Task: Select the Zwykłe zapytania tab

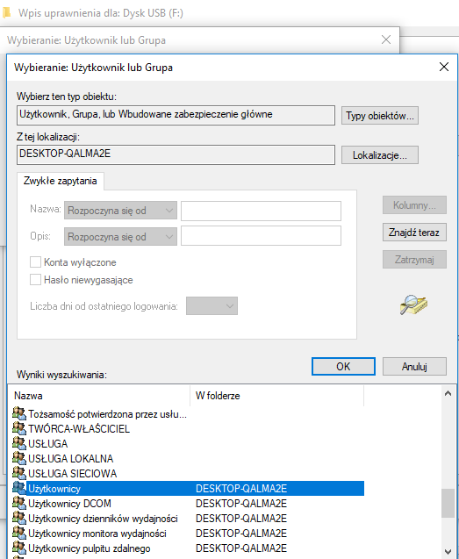Action: point(61,181)
